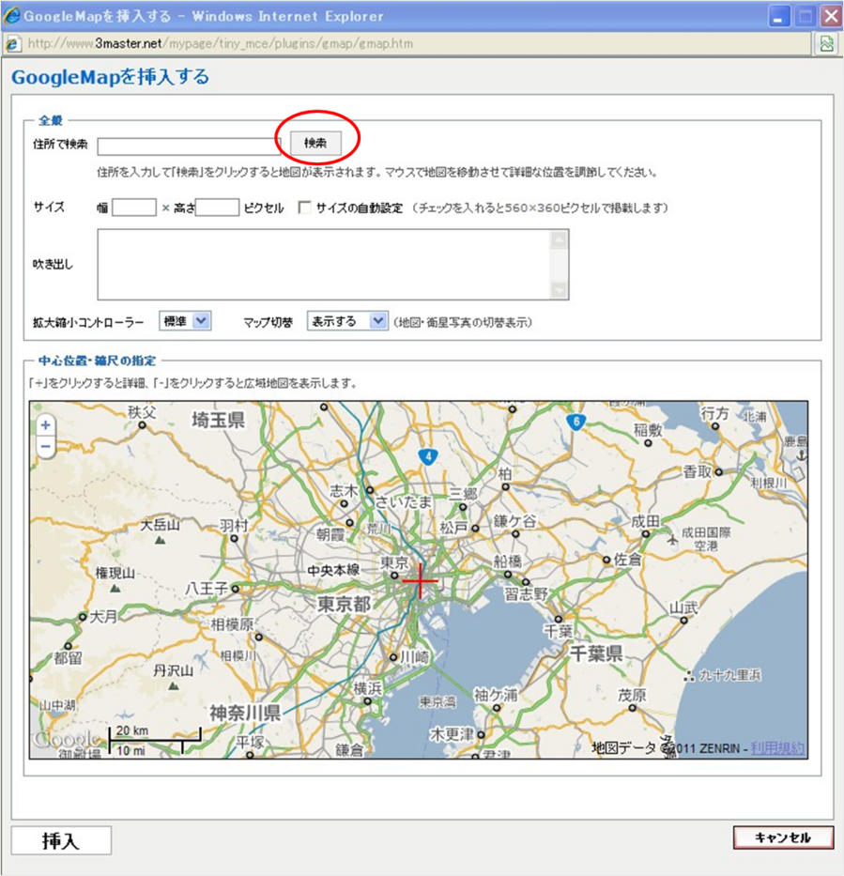Screen dimensions: 844x876
Task: Zoom out with the map minus button
Action: [45, 446]
